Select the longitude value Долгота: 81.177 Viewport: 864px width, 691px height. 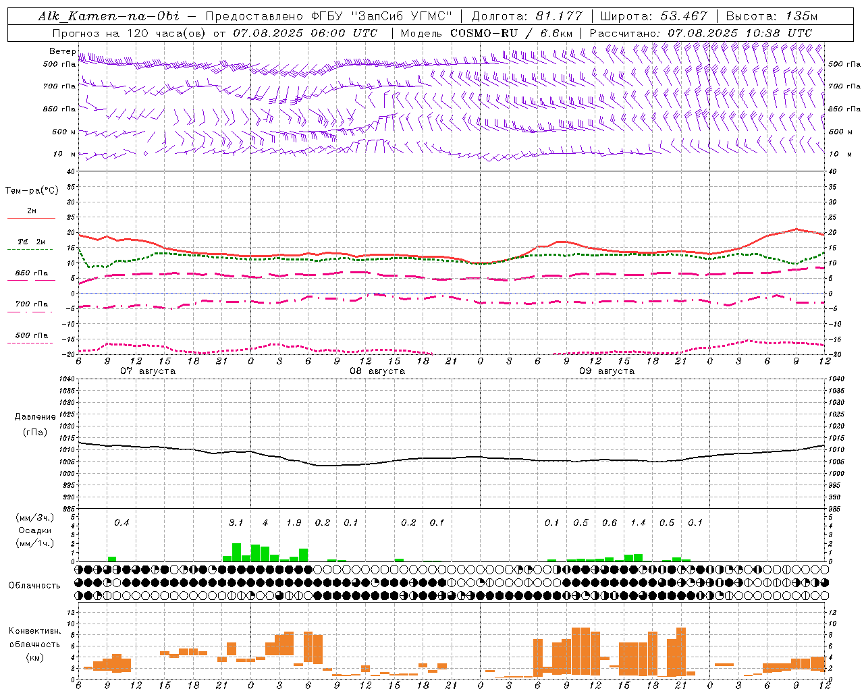click(x=526, y=16)
